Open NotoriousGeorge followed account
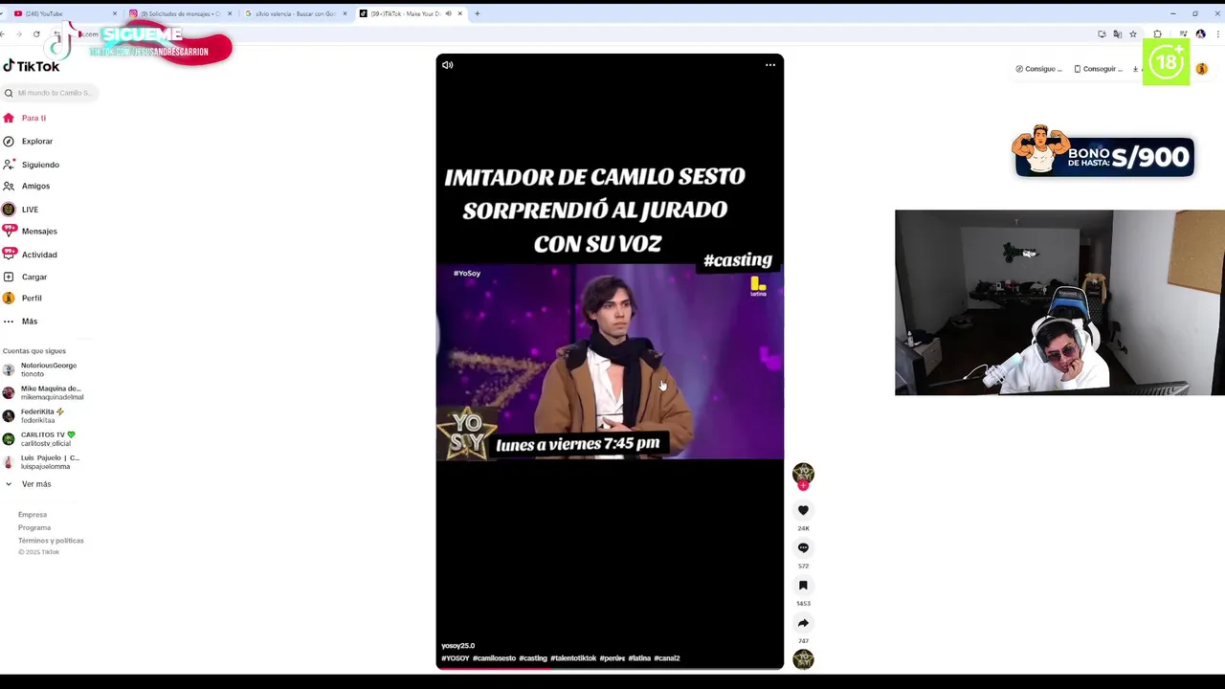 [42, 369]
